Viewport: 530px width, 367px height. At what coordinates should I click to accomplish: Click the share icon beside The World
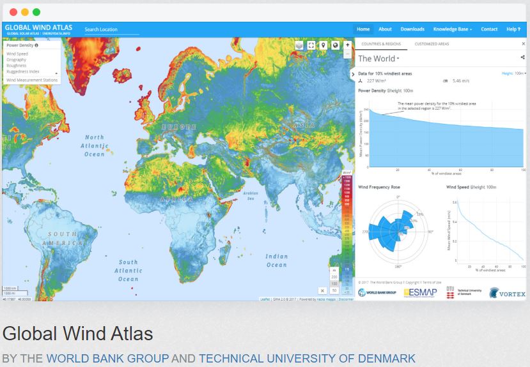[522, 57]
